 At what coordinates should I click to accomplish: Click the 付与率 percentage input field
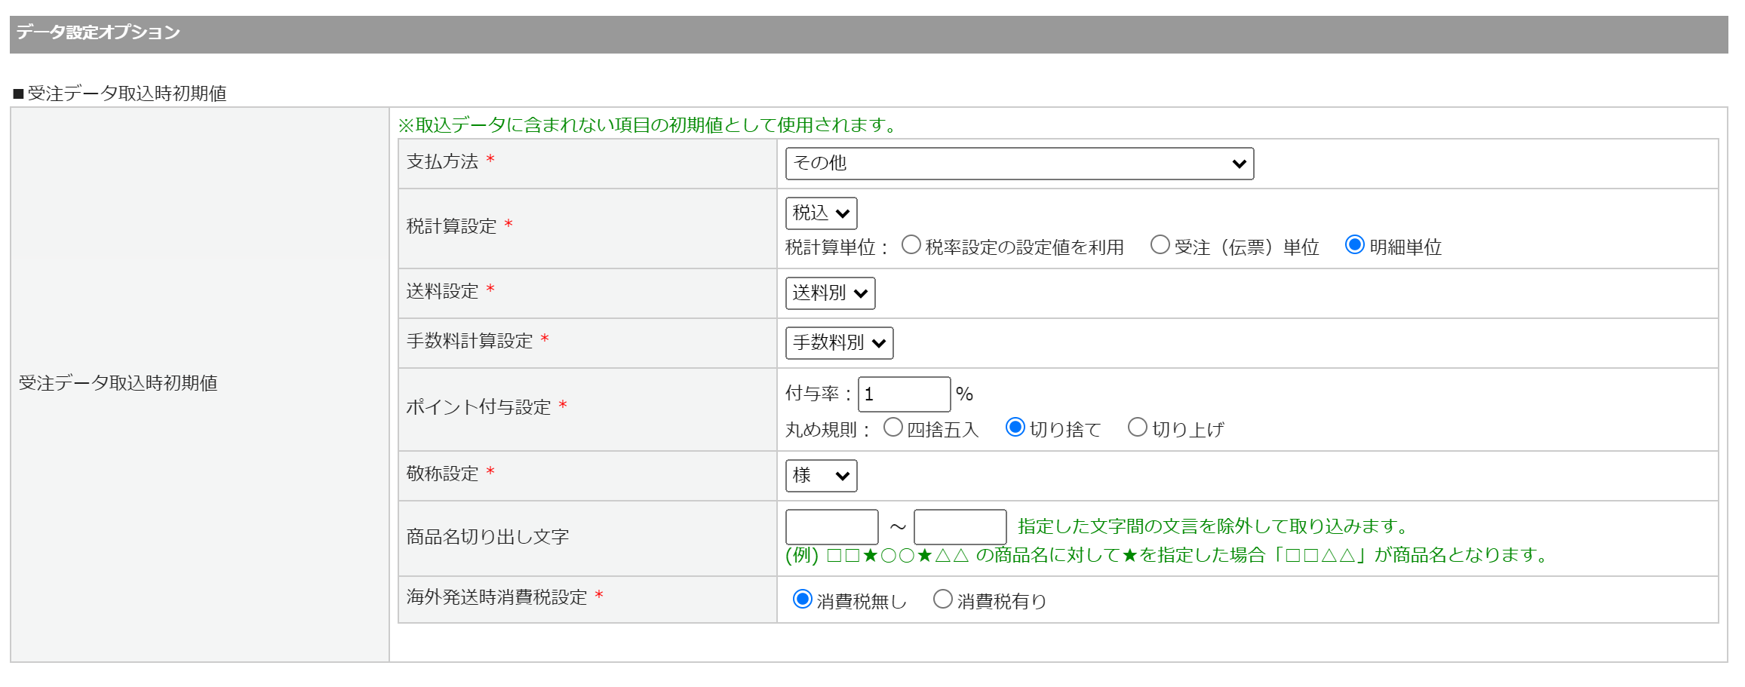pos(904,394)
